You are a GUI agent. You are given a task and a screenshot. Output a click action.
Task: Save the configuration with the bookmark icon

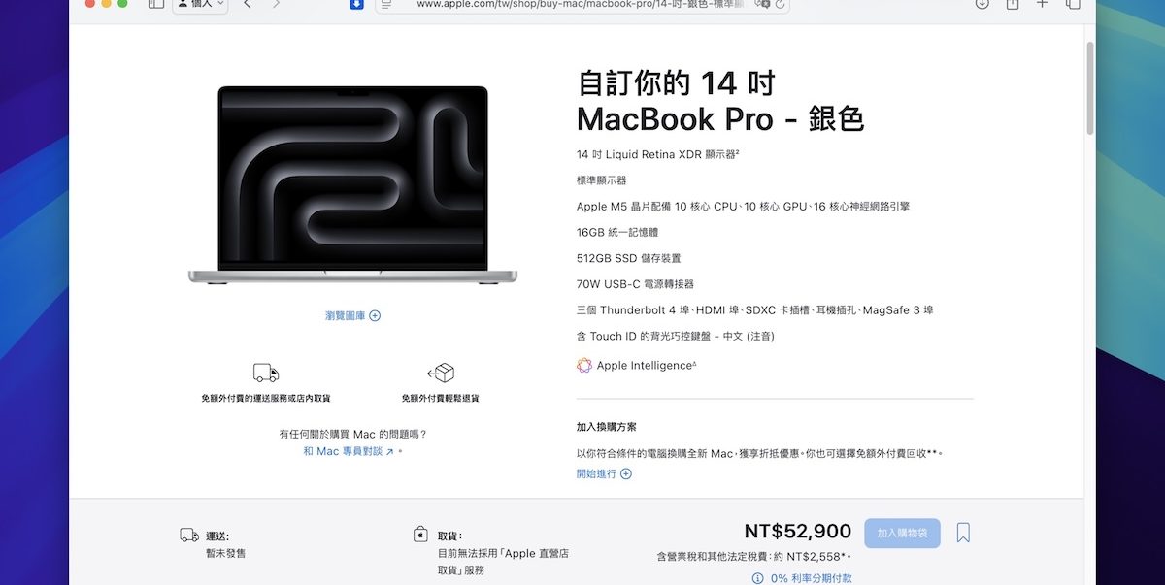pos(963,533)
